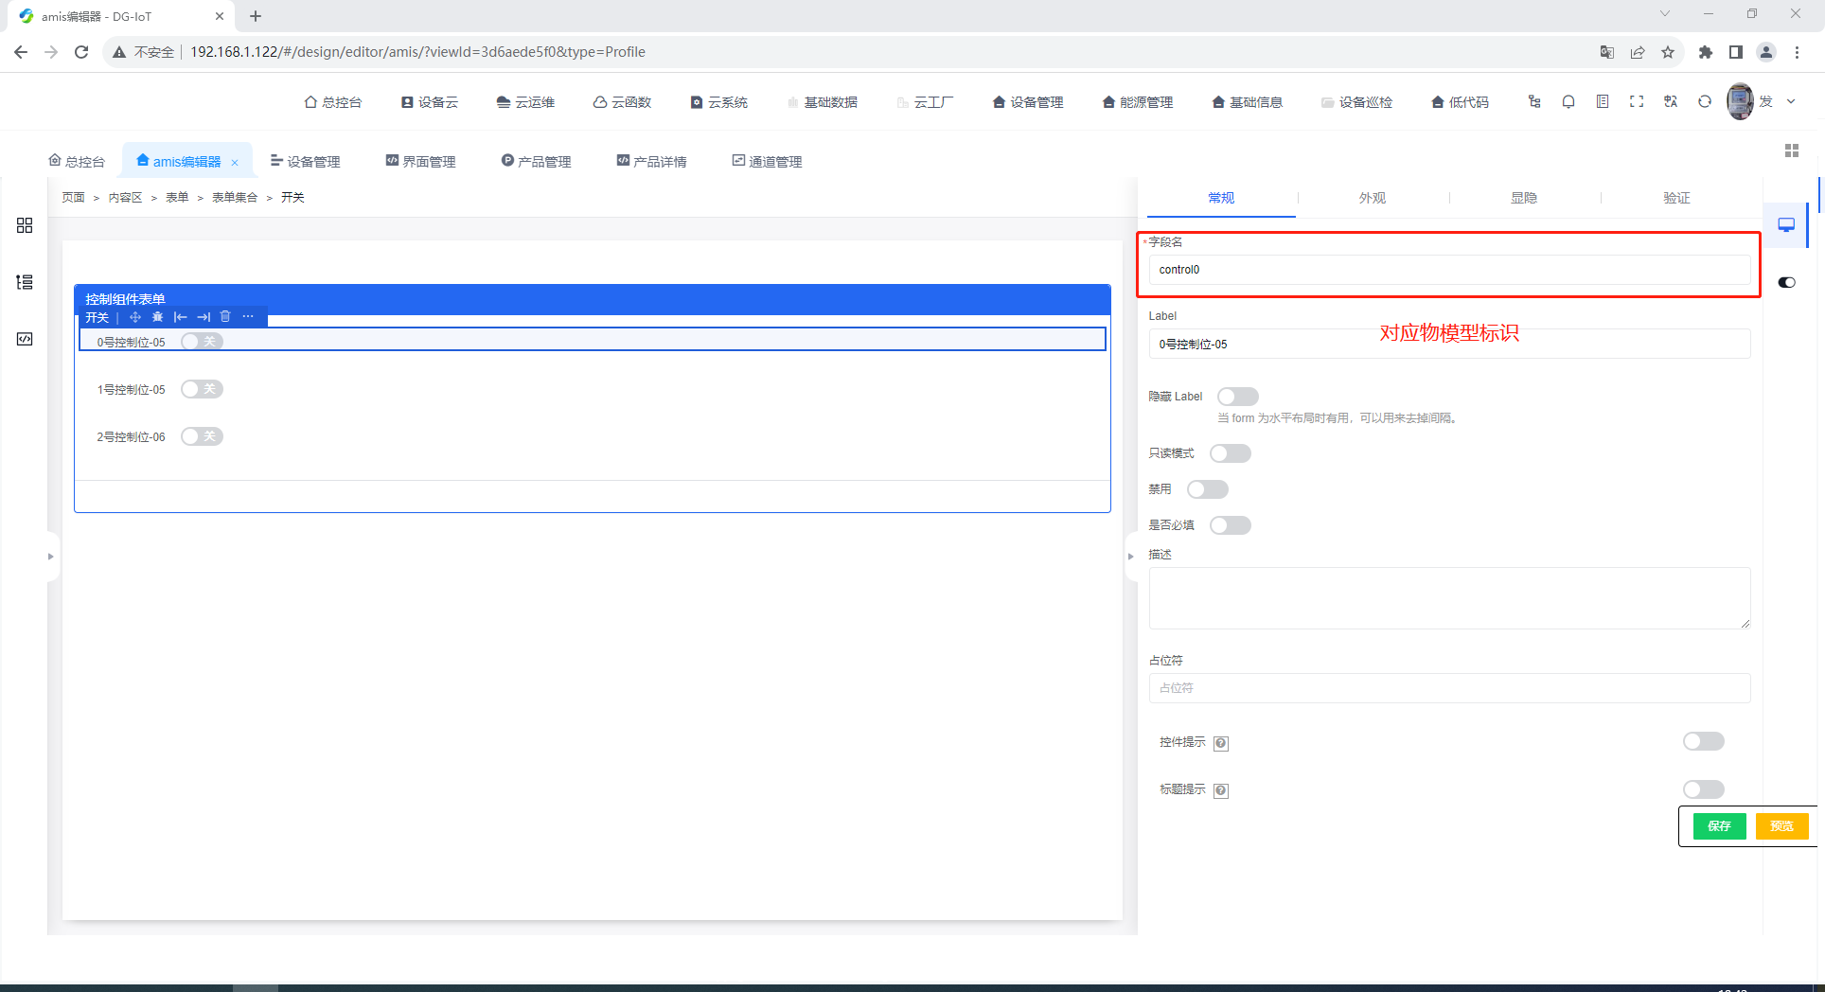
Task: Collapse the right settings panel with the arrow handle
Action: [1130, 557]
